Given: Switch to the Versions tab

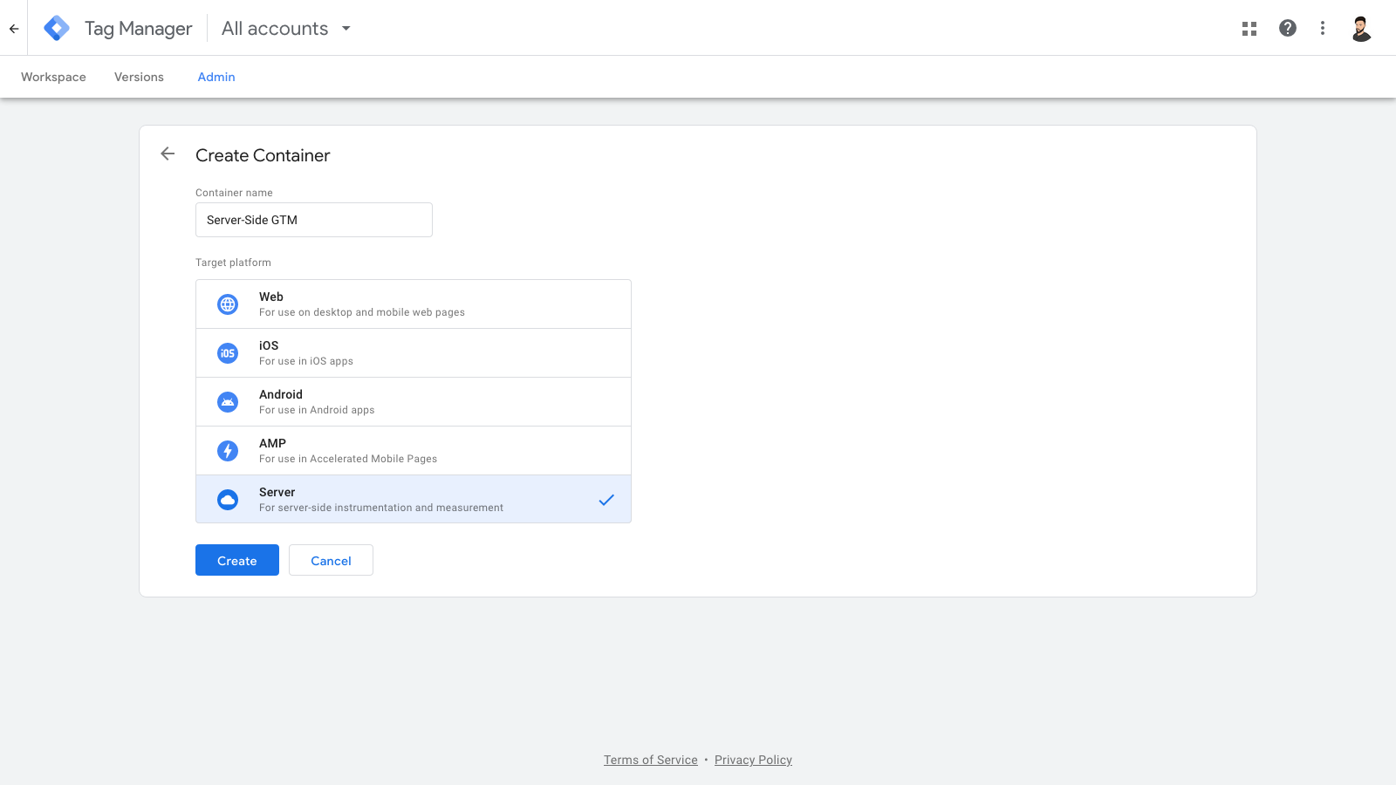Looking at the screenshot, I should pos(139,77).
